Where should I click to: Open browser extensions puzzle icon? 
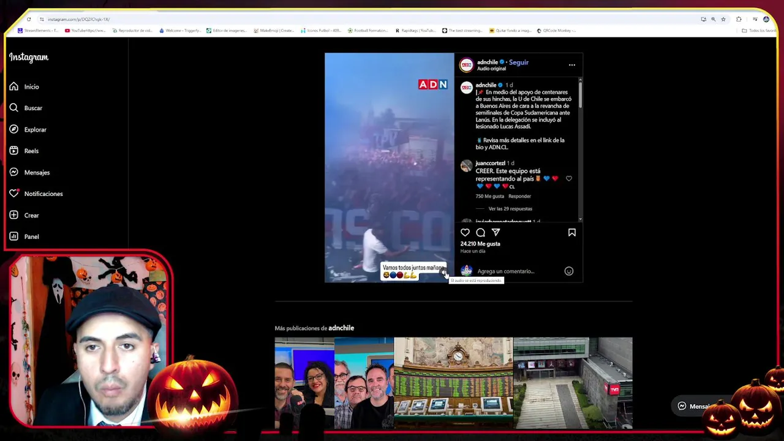[739, 19]
